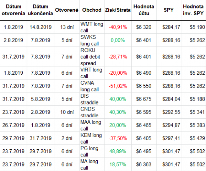This screenshot has width=206, height=171.
Task: Click the 'Otvorené' column header
Action: (67, 10)
